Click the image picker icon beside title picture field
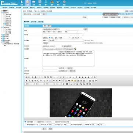Screen dimensions: 133x133 pos(75,49)
